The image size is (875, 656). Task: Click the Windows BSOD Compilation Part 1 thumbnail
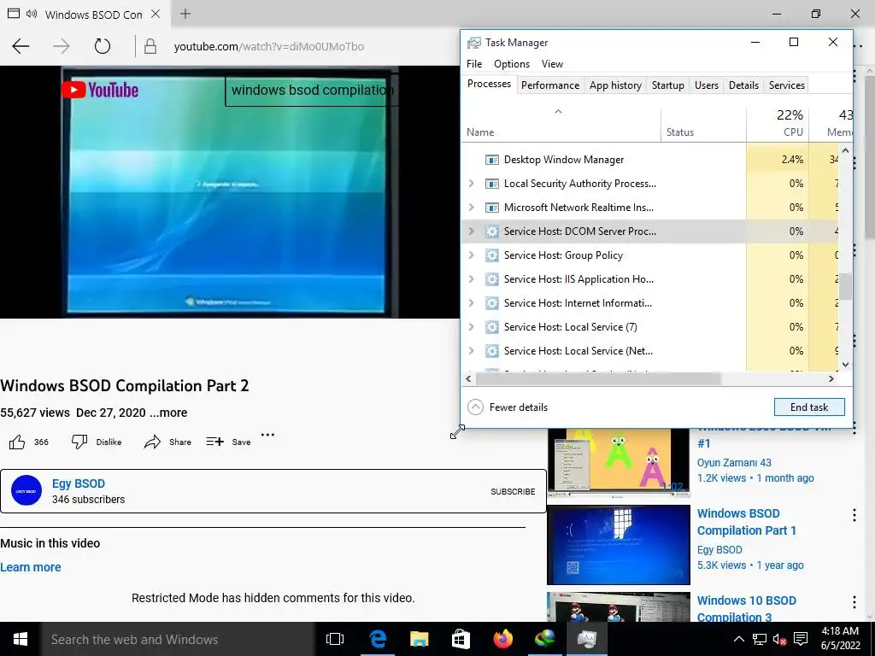point(619,545)
